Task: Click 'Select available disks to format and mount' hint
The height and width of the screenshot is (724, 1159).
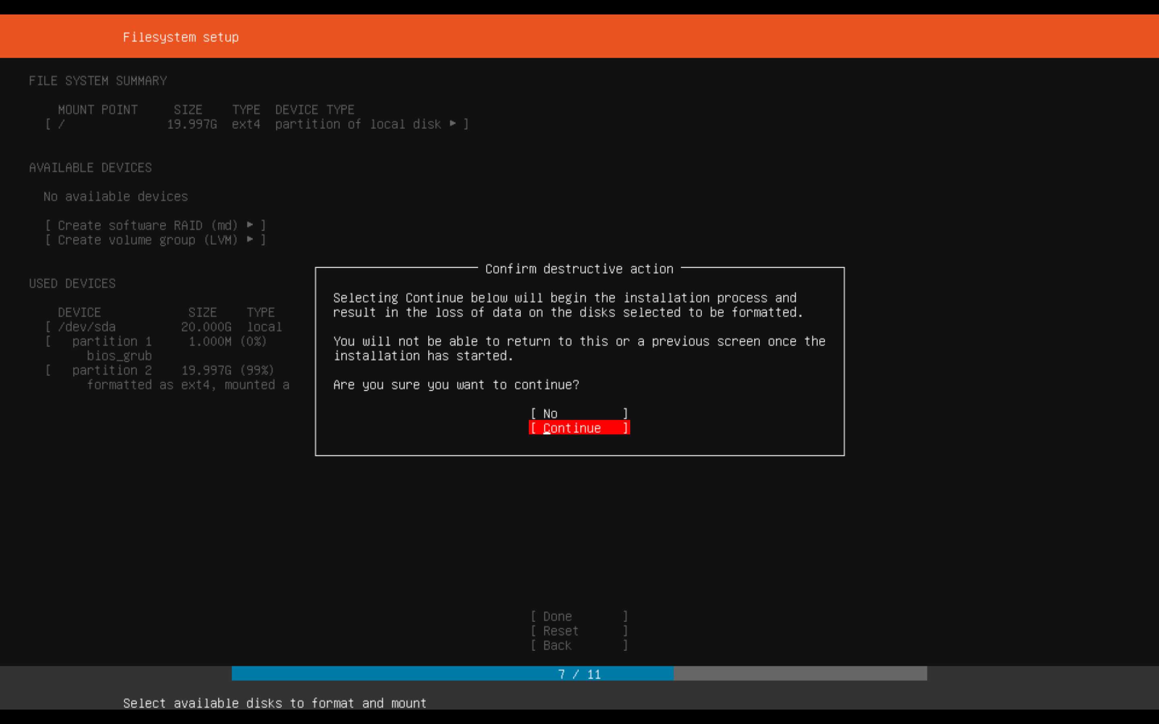Action: click(x=274, y=703)
